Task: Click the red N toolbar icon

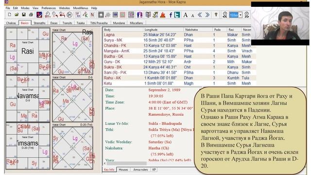Action: tap(92, 15)
